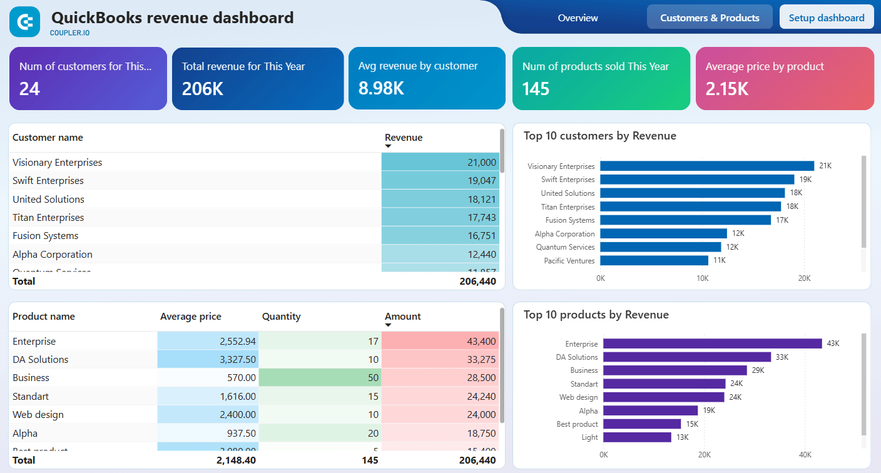The width and height of the screenshot is (881, 473).
Task: Sort by the Quantity column header
Action: [281, 317]
